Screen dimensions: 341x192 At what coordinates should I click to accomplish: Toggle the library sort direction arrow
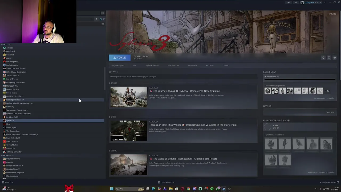(96, 19)
